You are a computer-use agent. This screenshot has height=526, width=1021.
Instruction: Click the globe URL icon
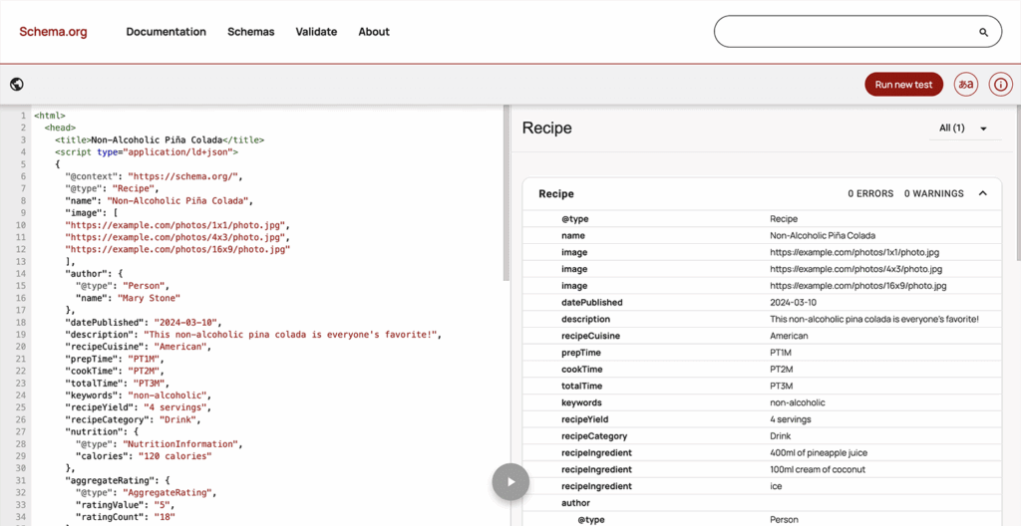[18, 84]
